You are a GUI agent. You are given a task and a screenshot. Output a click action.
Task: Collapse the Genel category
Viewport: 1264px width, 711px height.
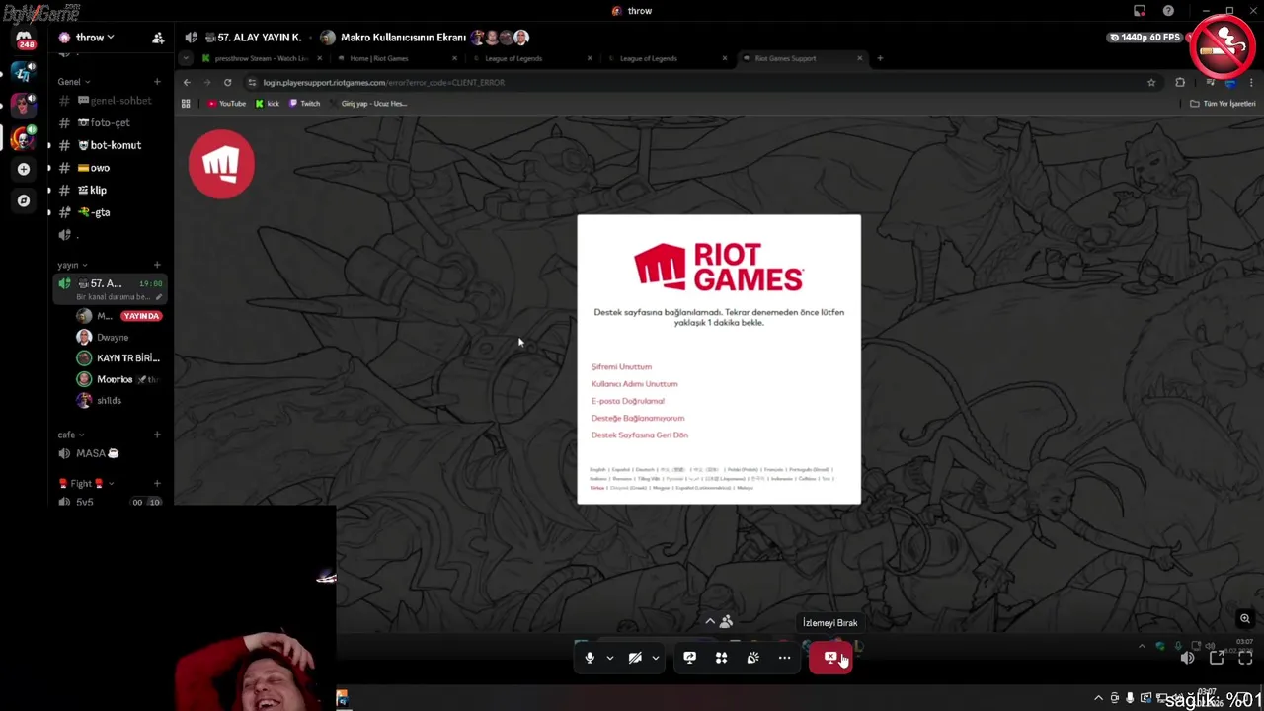tap(74, 82)
